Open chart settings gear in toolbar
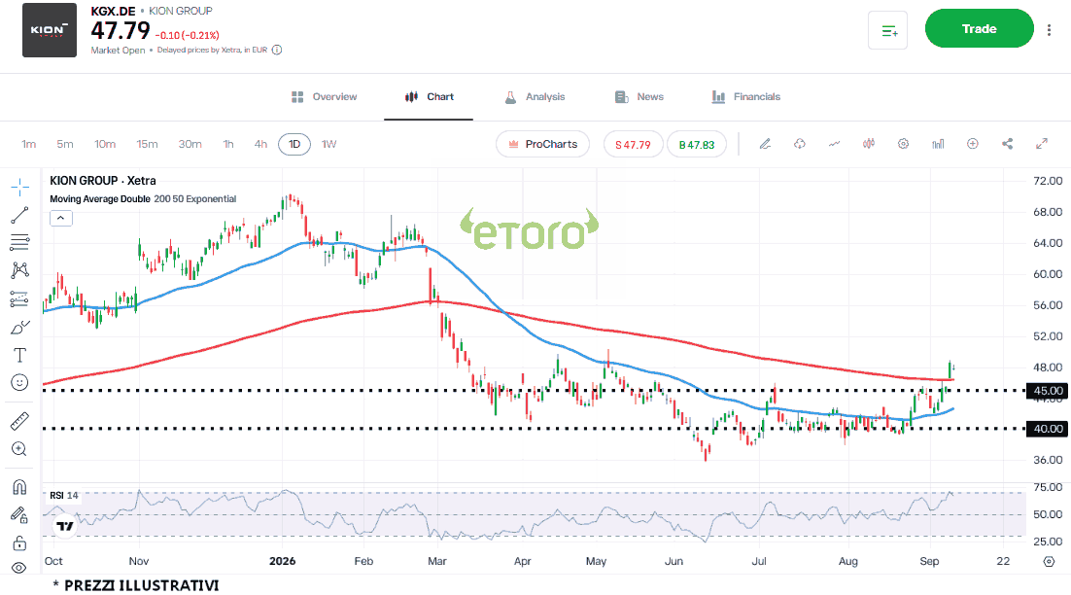This screenshot has width=1071, height=595. tap(903, 144)
